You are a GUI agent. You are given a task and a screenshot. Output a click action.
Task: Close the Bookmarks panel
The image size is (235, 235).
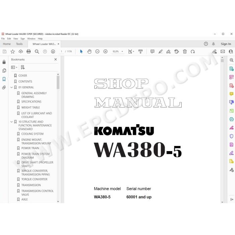(x=56, y=59)
